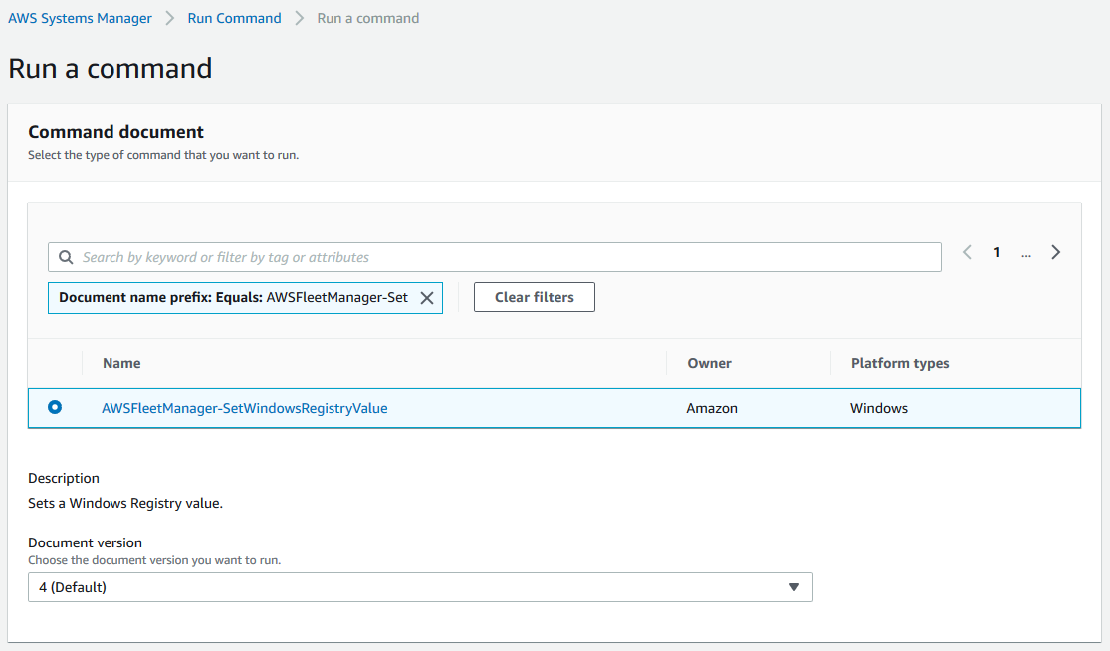Click the Owner column header

coord(710,363)
